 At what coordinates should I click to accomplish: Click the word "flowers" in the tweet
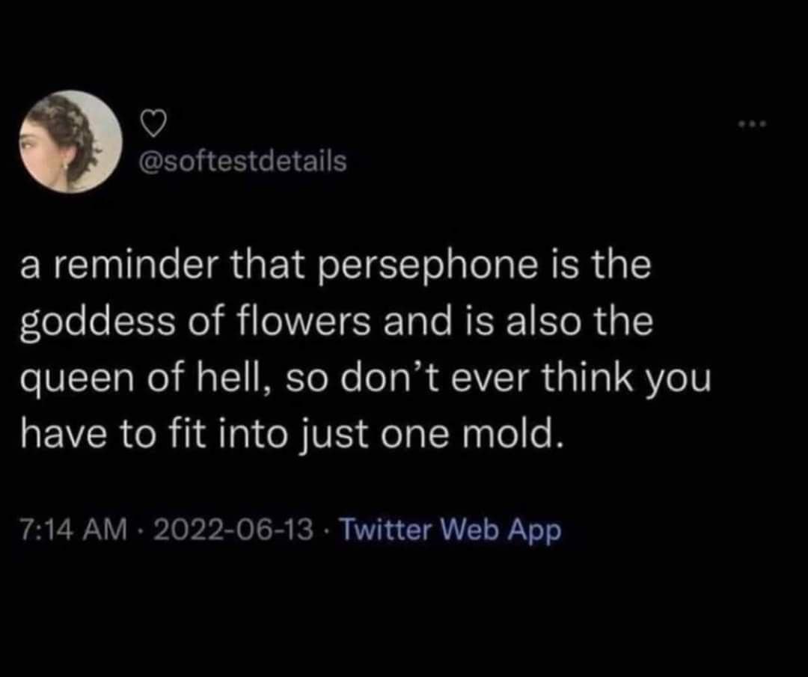point(279,323)
